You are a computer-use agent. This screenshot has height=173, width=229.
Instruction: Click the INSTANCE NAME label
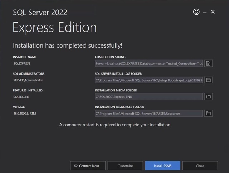(25, 57)
